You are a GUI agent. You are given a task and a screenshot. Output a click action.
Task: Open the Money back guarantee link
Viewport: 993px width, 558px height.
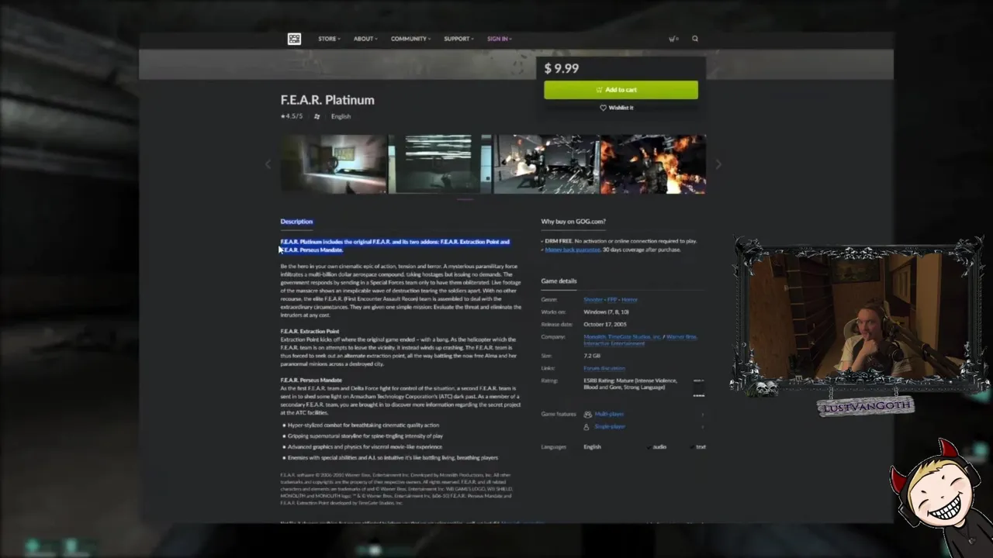pyautogui.click(x=573, y=250)
